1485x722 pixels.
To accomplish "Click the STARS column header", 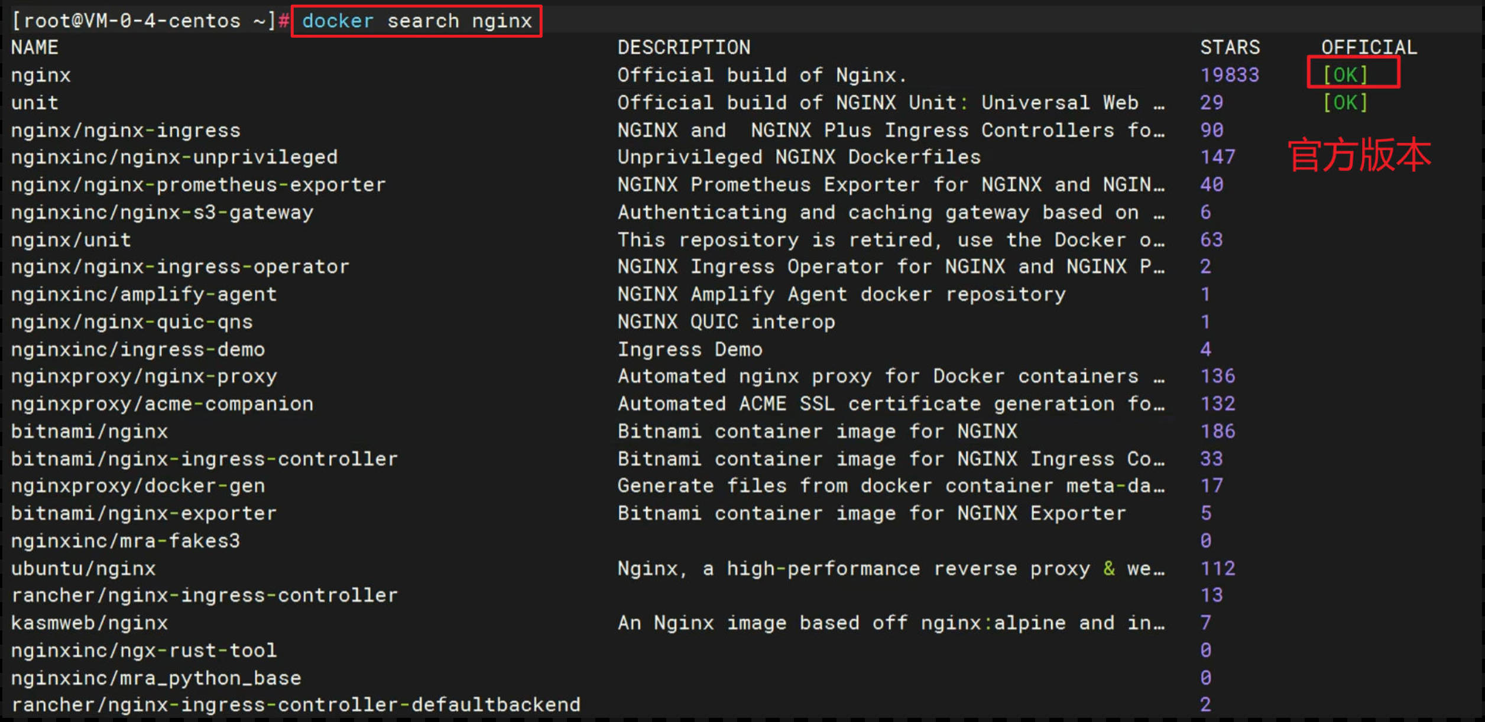I will (1230, 47).
